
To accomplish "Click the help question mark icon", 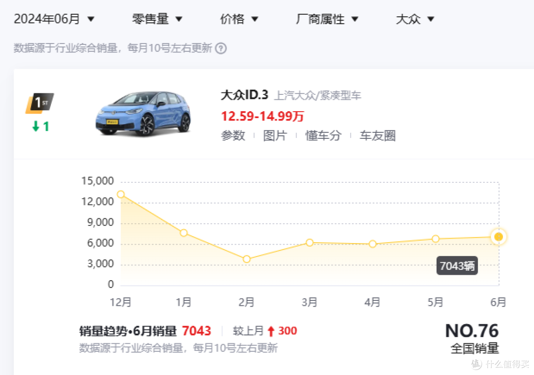I will (x=221, y=48).
